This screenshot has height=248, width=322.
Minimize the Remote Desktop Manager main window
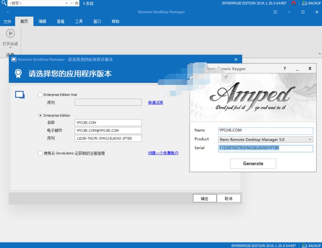(x=289, y=12)
